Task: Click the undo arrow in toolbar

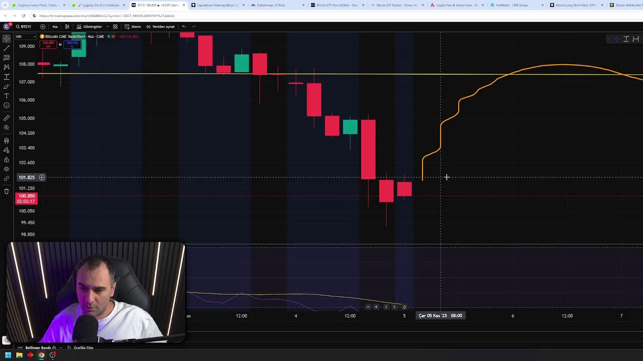Action: (x=184, y=27)
